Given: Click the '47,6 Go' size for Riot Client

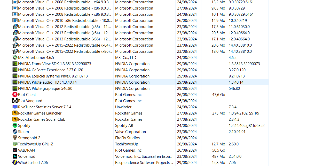Looking at the screenshot, I should coord(219,95).
